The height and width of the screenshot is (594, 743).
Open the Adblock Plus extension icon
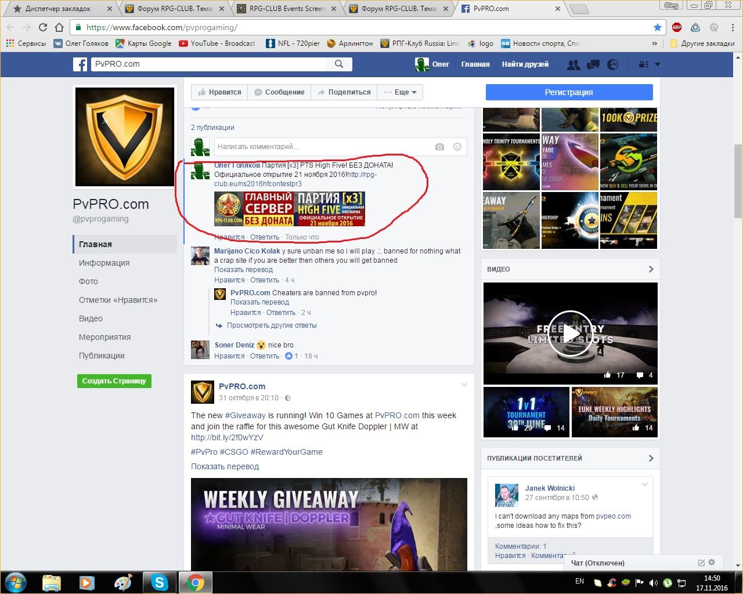coord(677,27)
